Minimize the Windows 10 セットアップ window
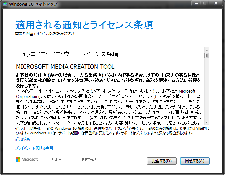Screen dimensions: 225x175 pyautogui.click(x=196, y=3)
